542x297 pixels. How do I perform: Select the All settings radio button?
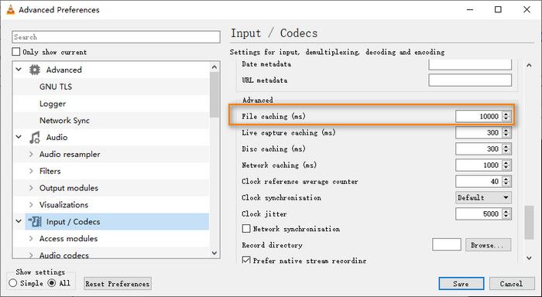coord(52,283)
